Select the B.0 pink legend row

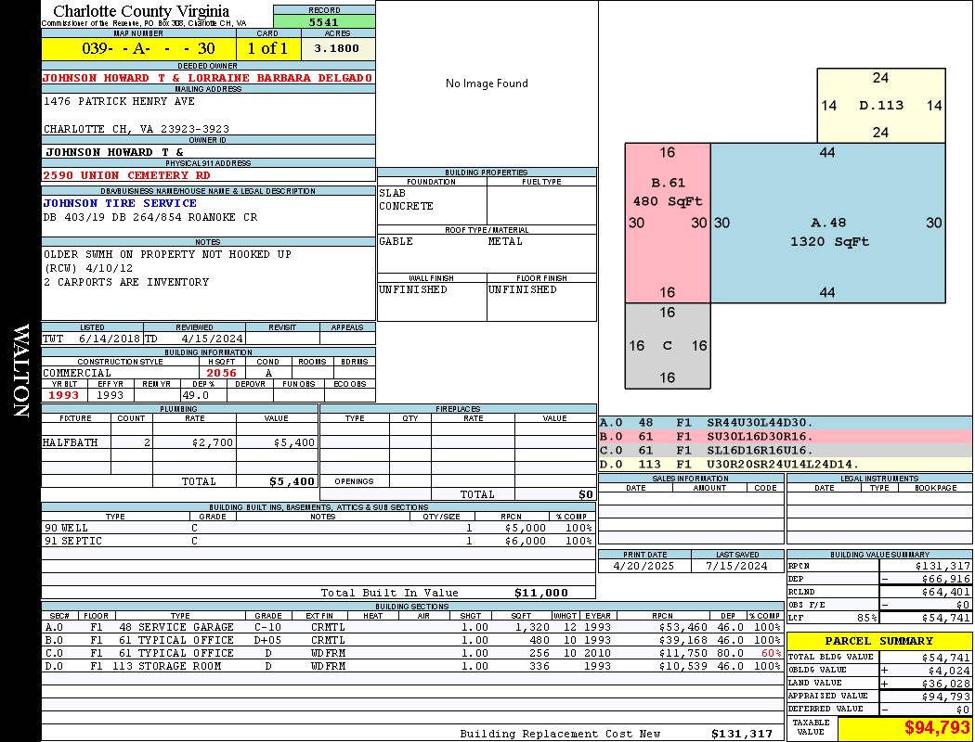pos(785,436)
